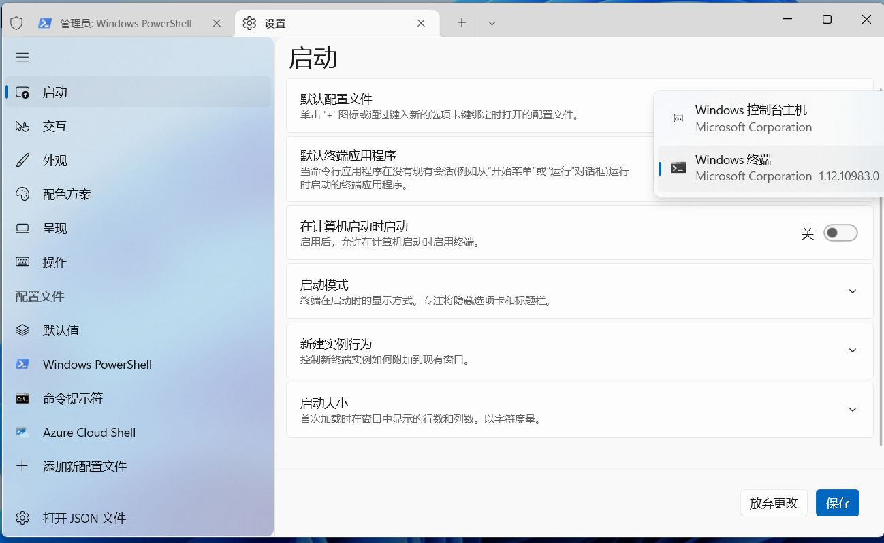Click the 配置文件 section header in sidebar
884x543 pixels.
click(40, 297)
